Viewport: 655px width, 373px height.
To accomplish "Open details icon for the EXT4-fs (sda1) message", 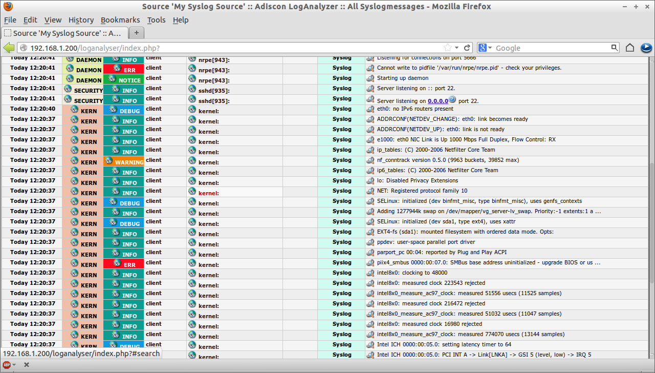I will pos(370,232).
